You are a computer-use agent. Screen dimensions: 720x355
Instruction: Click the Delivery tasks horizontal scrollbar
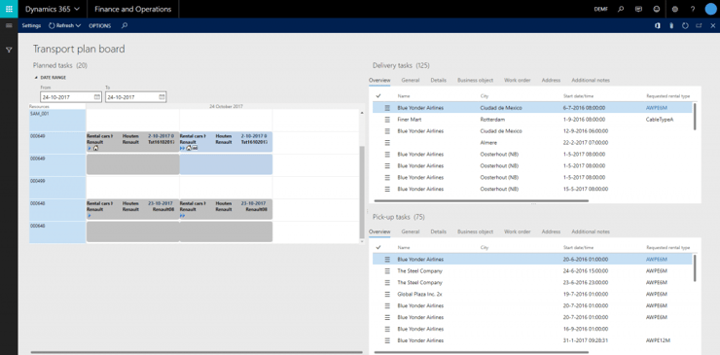482,200
